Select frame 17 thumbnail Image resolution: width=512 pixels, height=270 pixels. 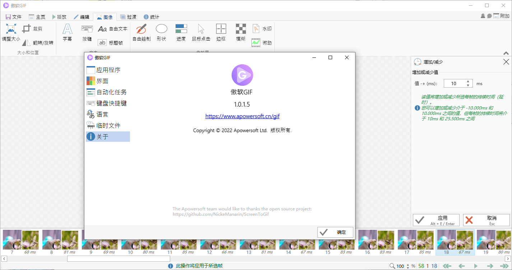(x=415, y=242)
